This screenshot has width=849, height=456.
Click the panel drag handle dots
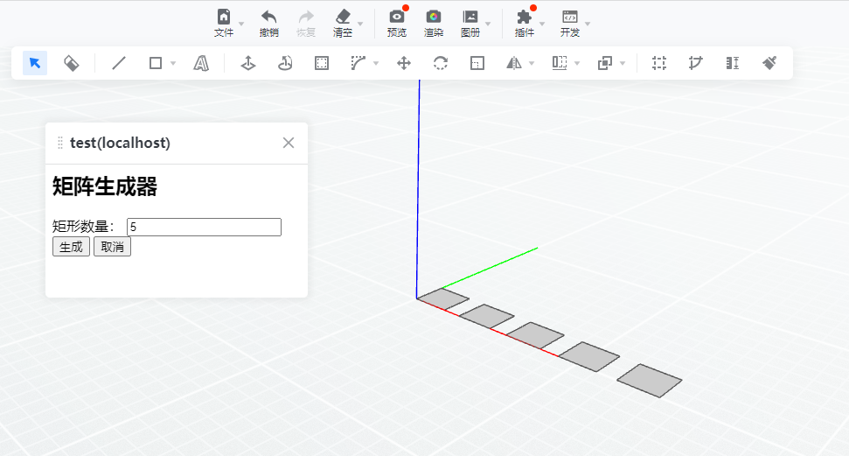60,143
